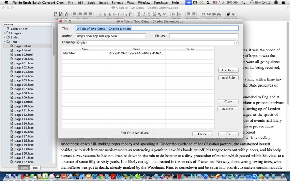Click the Add Basic button

[x=228, y=70]
